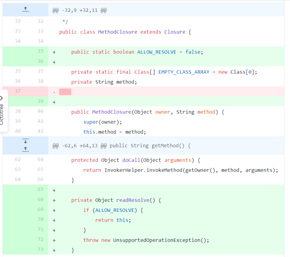This screenshot has width=290, height=257.
Task: Click added line number 73
Action: tap(41, 249)
